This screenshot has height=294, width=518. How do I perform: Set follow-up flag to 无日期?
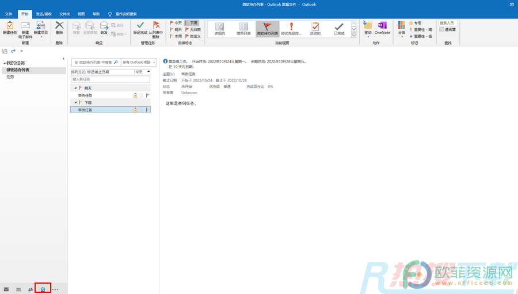pyautogui.click(x=193, y=29)
